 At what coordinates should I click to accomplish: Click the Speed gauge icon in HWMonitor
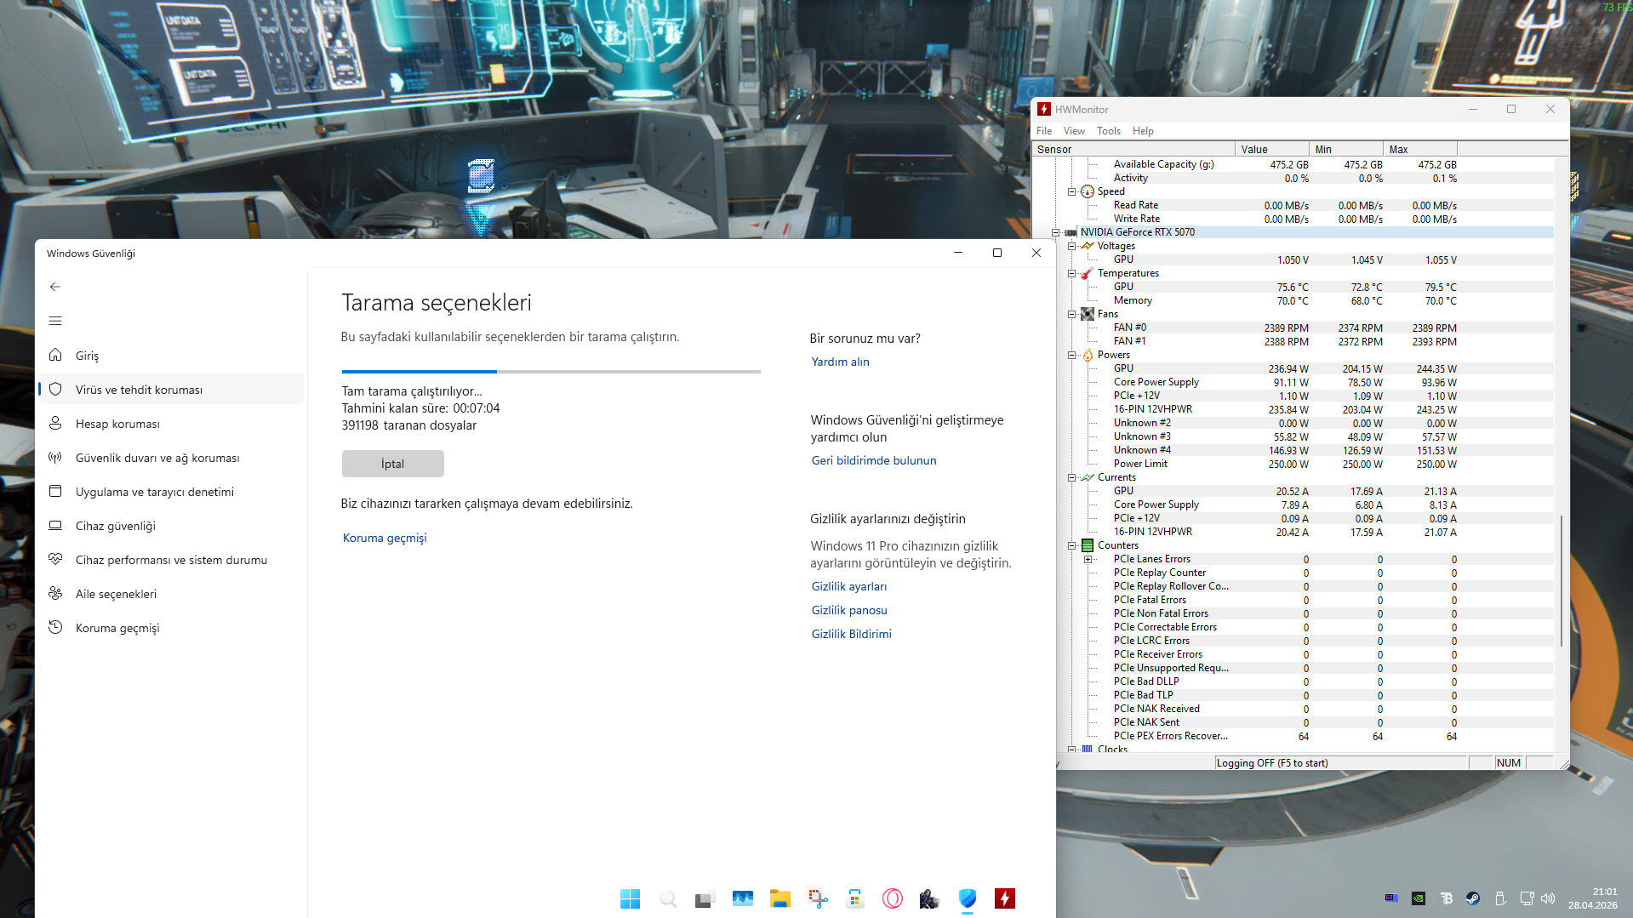(x=1088, y=191)
